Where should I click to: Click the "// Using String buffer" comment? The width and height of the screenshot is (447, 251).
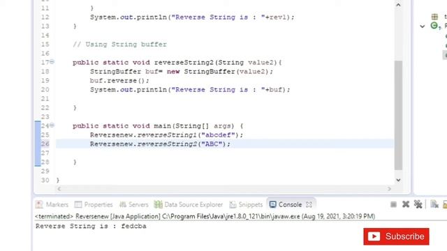coord(119,45)
